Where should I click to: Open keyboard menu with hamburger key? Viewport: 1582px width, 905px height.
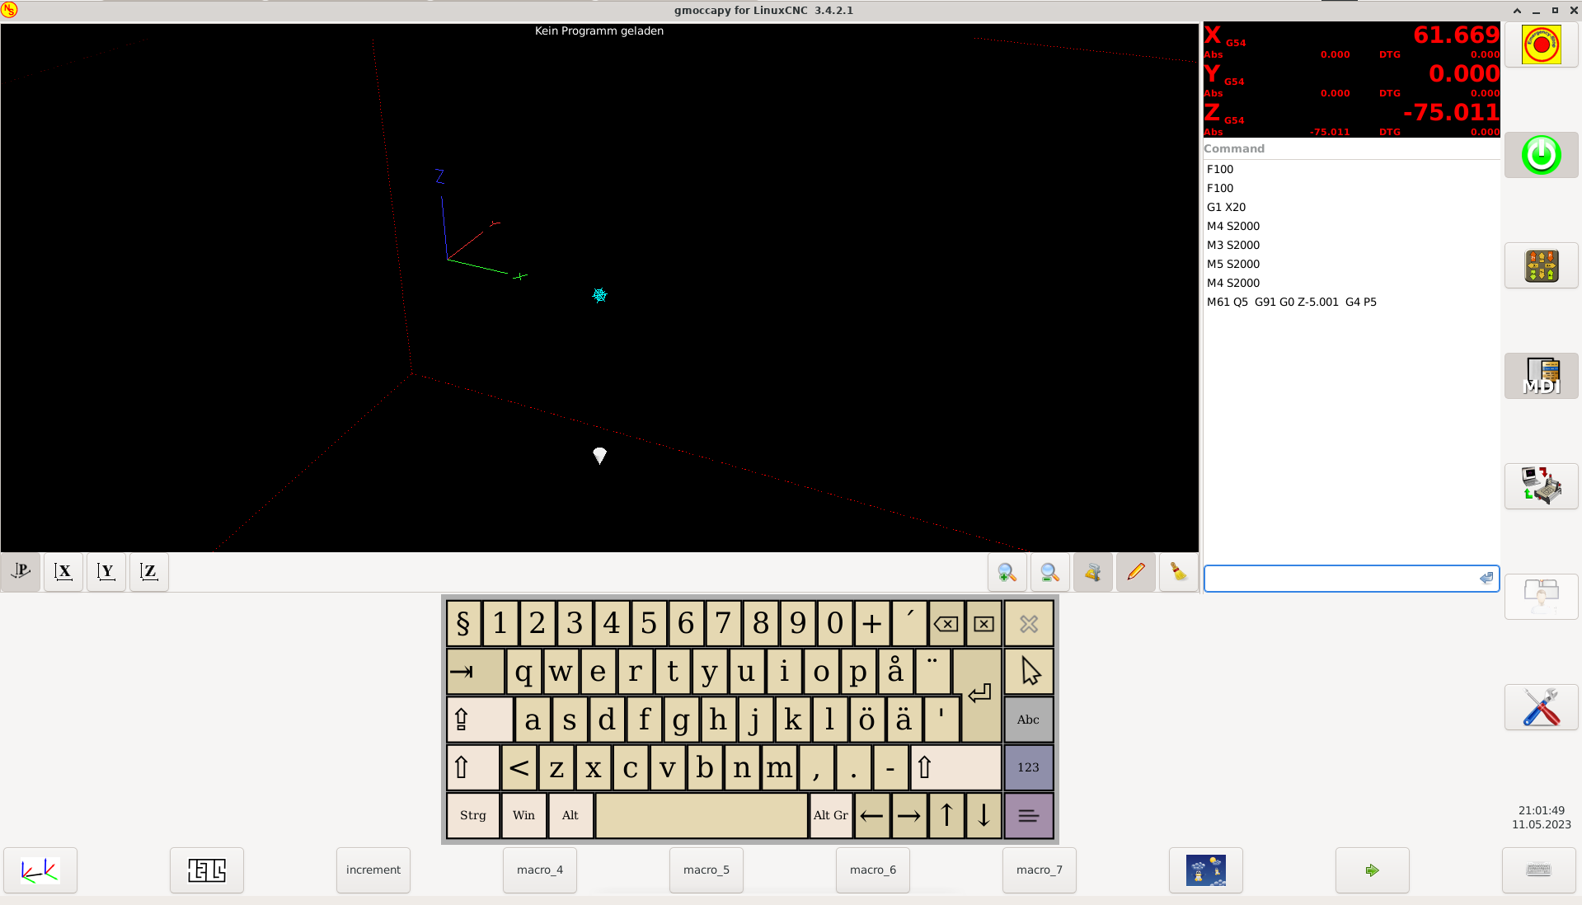coord(1029,815)
